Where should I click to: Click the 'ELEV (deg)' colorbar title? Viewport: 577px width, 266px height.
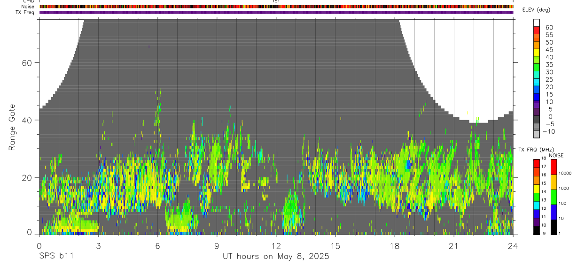click(x=536, y=10)
